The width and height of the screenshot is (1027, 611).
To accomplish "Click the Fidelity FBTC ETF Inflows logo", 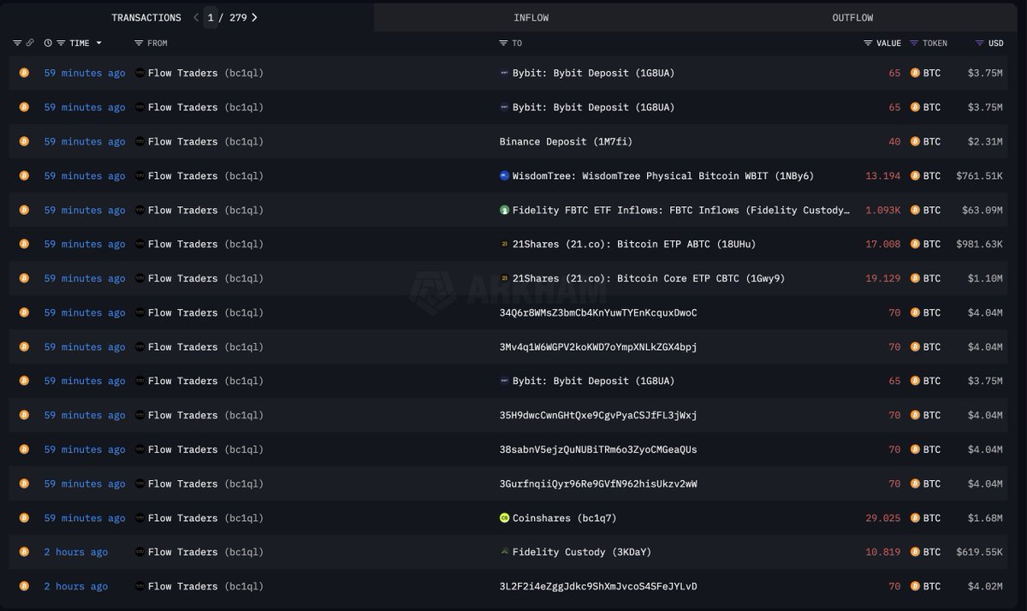I will (x=504, y=210).
